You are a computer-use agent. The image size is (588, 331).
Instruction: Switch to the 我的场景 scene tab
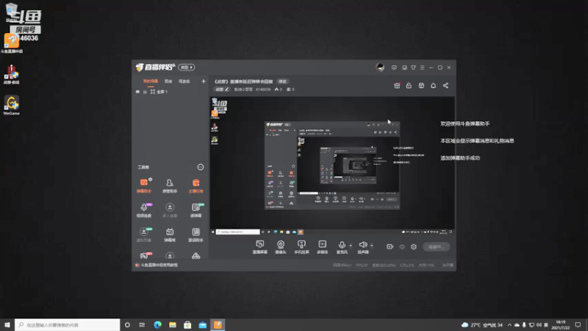(x=151, y=81)
